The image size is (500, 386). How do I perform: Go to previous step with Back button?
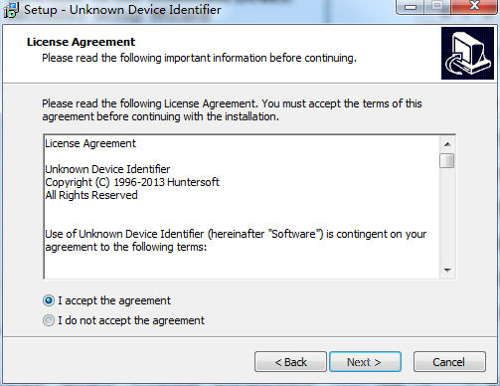coord(290,362)
